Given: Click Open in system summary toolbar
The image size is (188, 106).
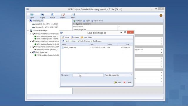Looking at the screenshot, I should tap(87, 21).
